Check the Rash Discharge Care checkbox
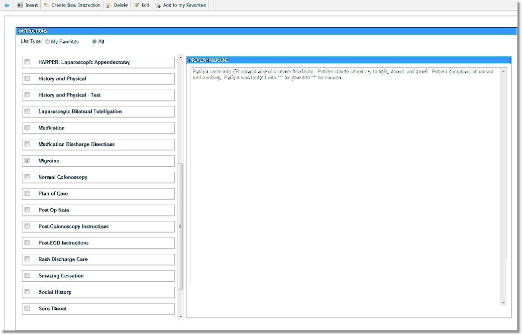The height and width of the screenshot is (335, 522). [27, 259]
